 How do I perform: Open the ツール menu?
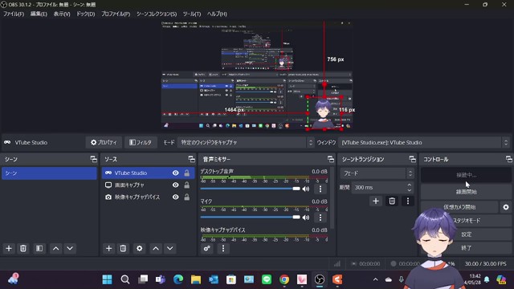[x=192, y=14]
